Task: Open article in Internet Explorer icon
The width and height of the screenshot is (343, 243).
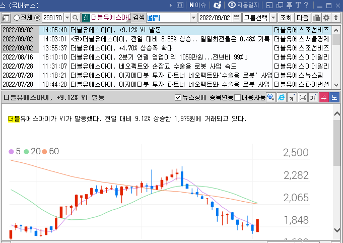Action: (x=282, y=97)
